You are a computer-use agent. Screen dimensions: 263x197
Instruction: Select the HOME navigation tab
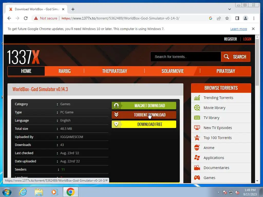[26, 71]
